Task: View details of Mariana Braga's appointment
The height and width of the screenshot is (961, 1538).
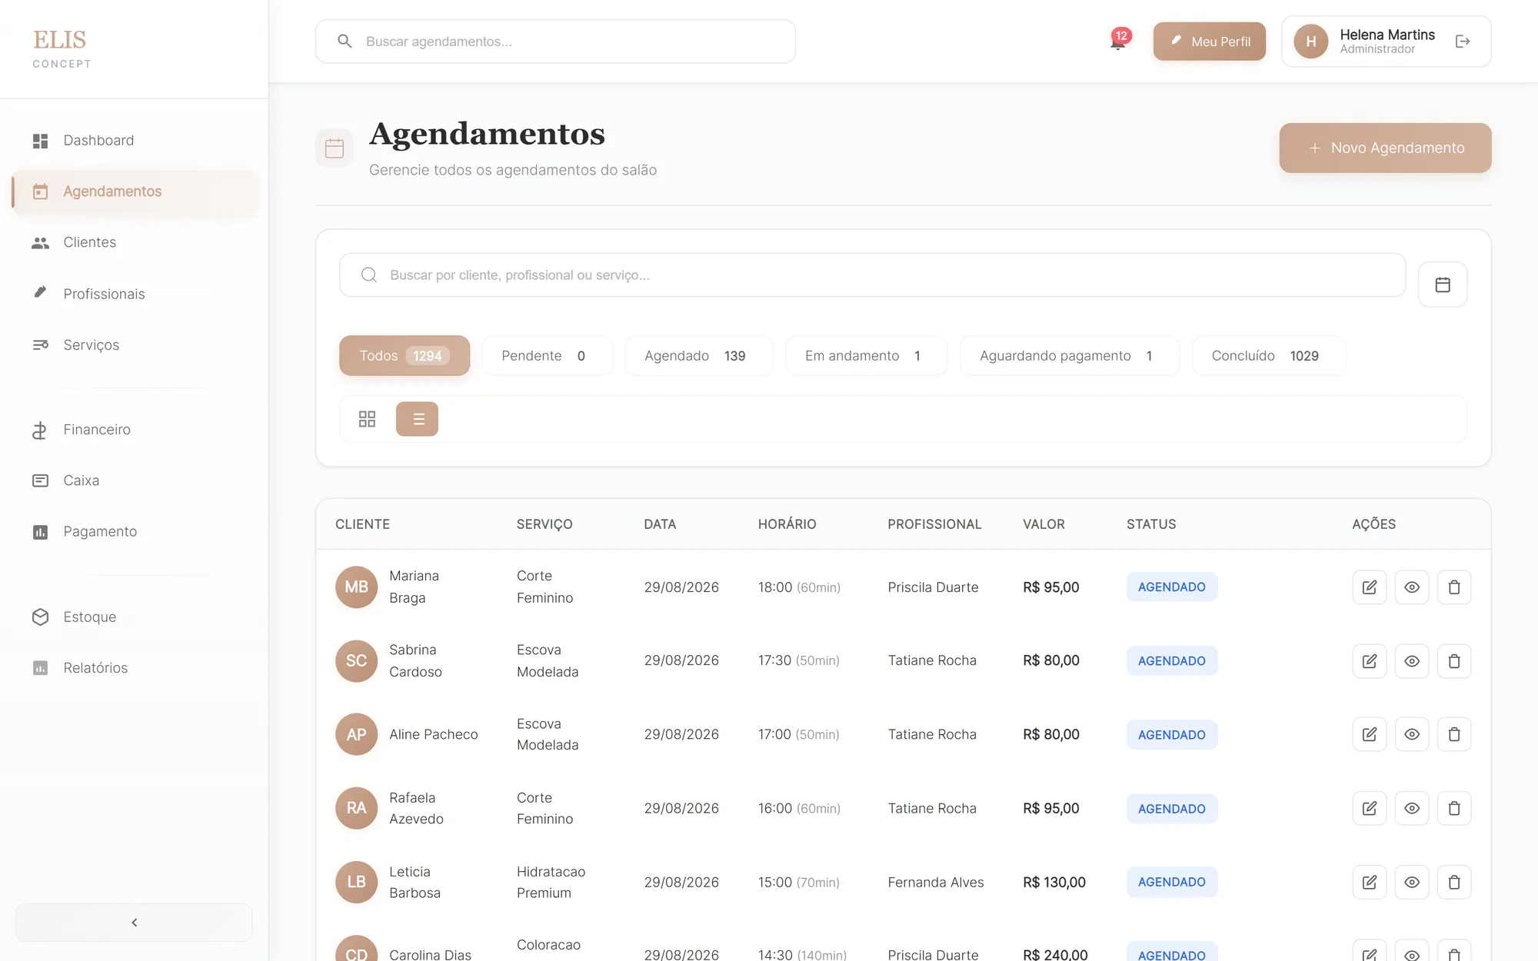Action: 1412,587
